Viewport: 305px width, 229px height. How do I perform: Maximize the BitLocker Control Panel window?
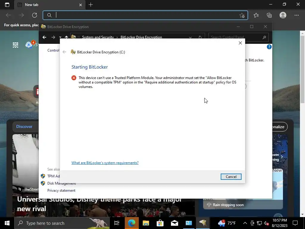click(251, 27)
